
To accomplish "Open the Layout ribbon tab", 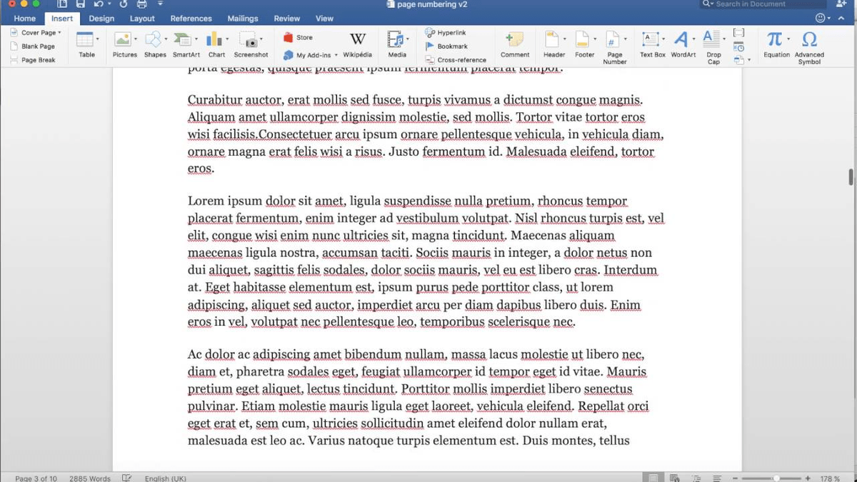I will 142,19.
